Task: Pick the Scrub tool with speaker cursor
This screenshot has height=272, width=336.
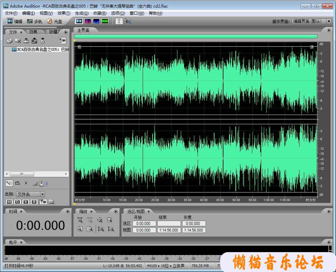Action: [128, 21]
